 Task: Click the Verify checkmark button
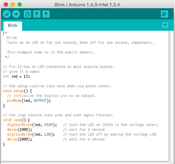(x=7, y=14)
